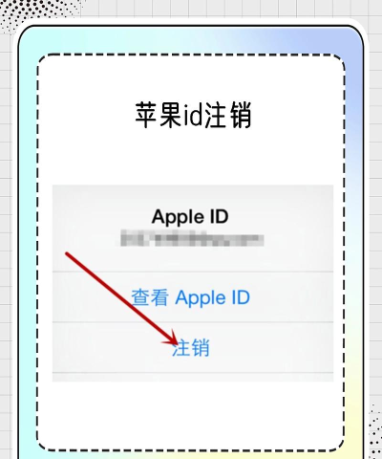
Task: Click the word 查看 in the blue link
Action: [150, 297]
